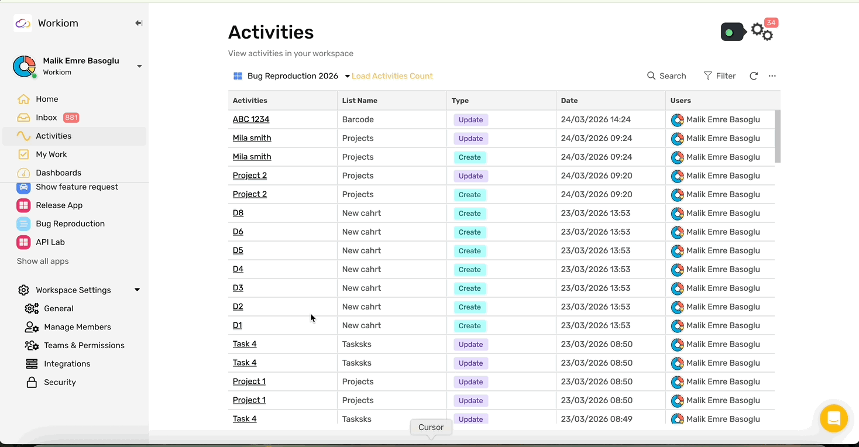859x447 pixels.
Task: Click the activities table vertical scrollbar
Action: (778, 136)
